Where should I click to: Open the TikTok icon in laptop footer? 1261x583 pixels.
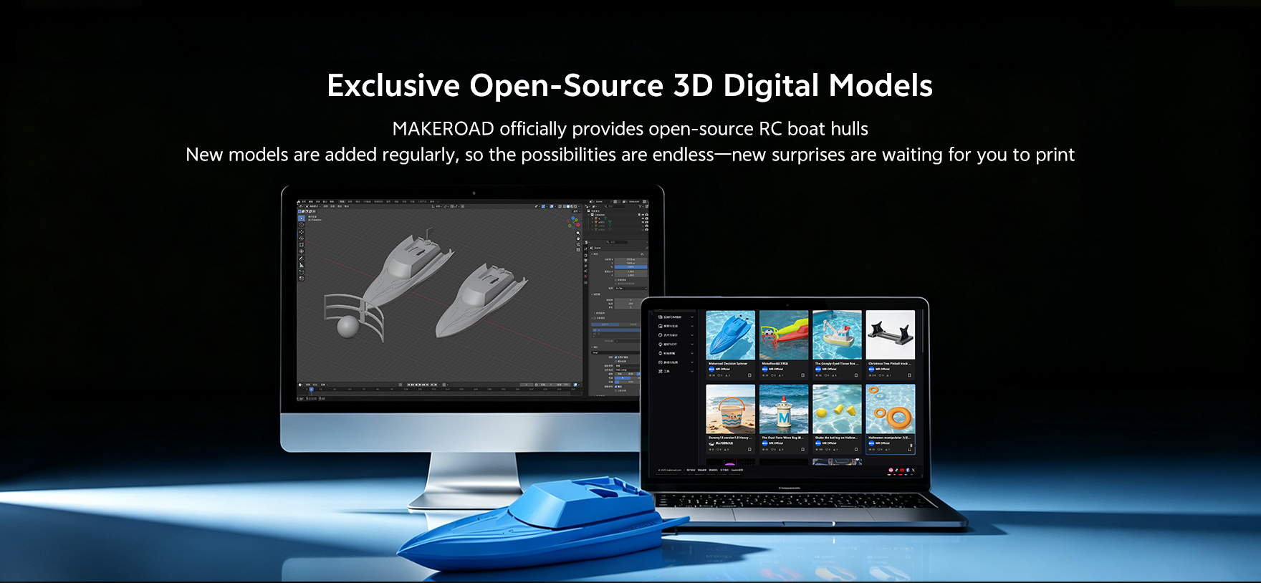(896, 471)
